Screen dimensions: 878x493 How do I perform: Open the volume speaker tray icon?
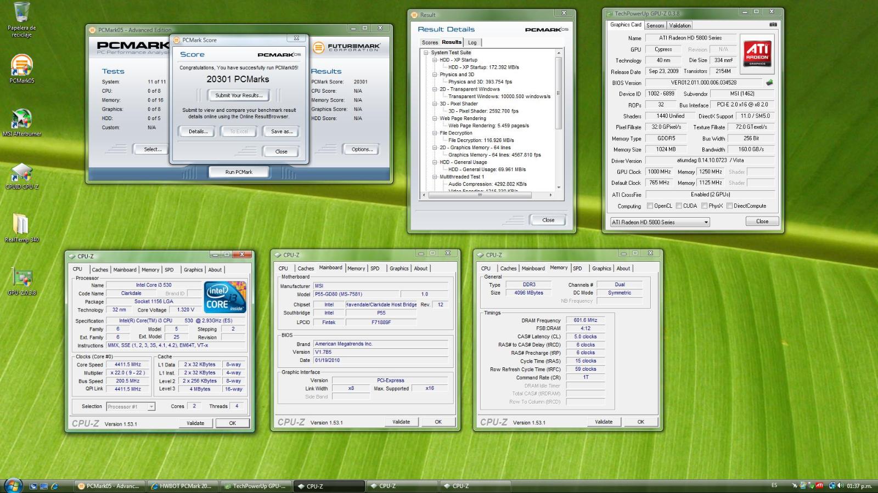pyautogui.click(x=841, y=485)
